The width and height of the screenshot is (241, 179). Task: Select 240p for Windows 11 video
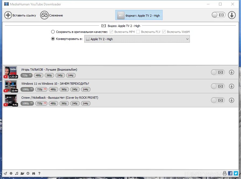tap(75, 89)
